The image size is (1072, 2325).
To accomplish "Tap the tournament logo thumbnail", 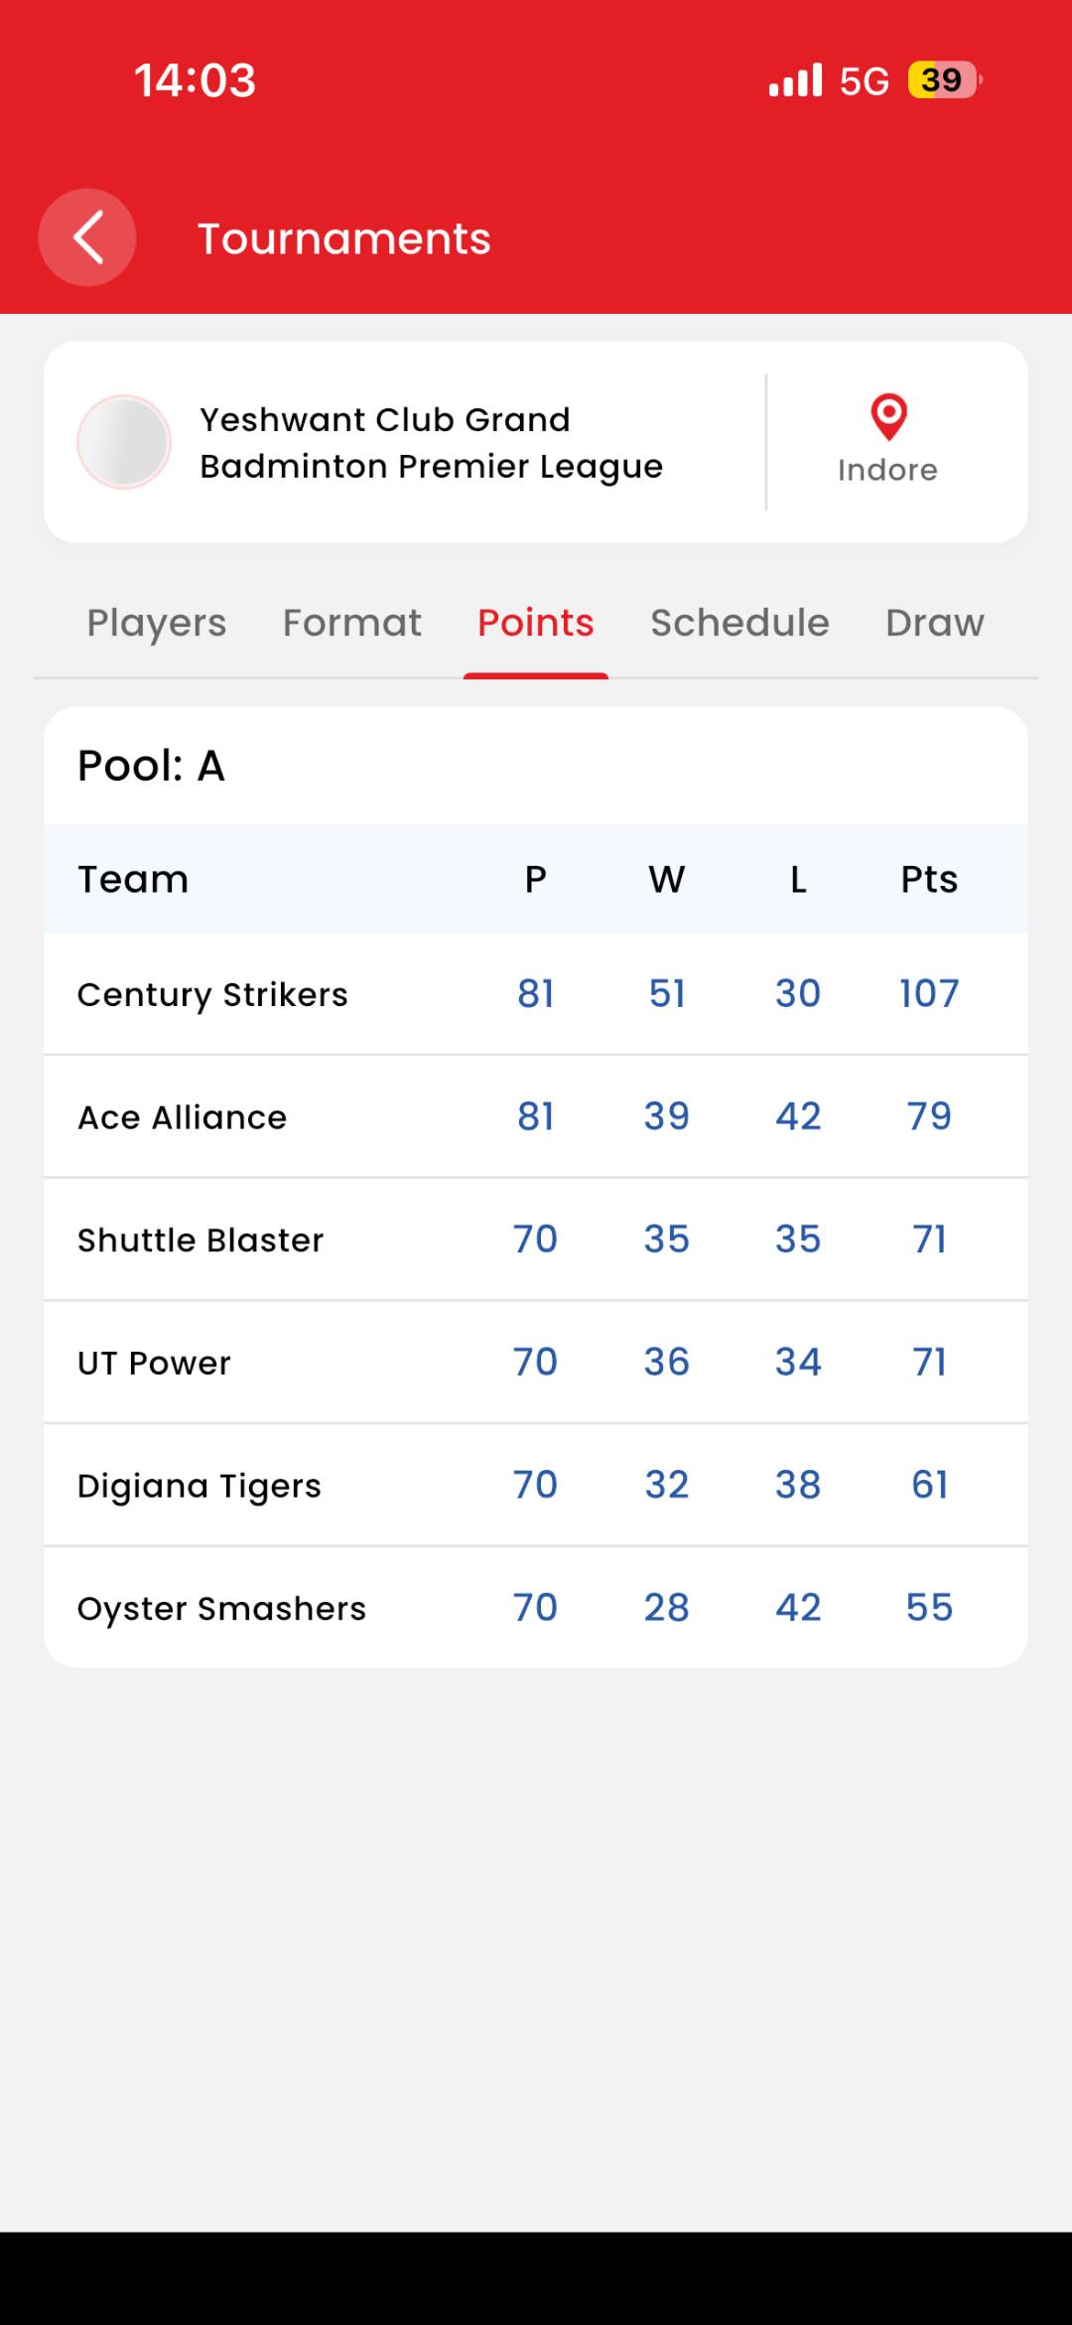I will point(124,442).
